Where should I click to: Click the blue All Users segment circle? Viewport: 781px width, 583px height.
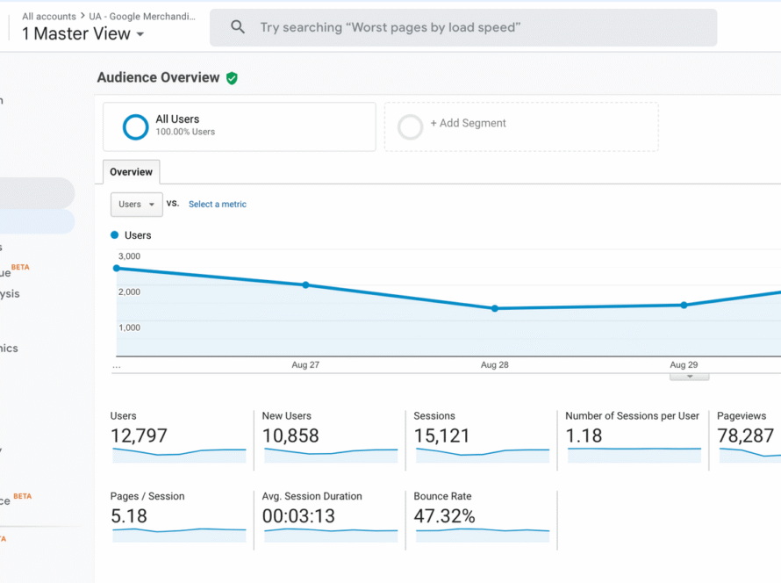[135, 127]
